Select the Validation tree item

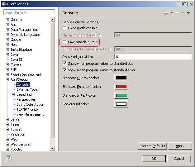coord(18,134)
